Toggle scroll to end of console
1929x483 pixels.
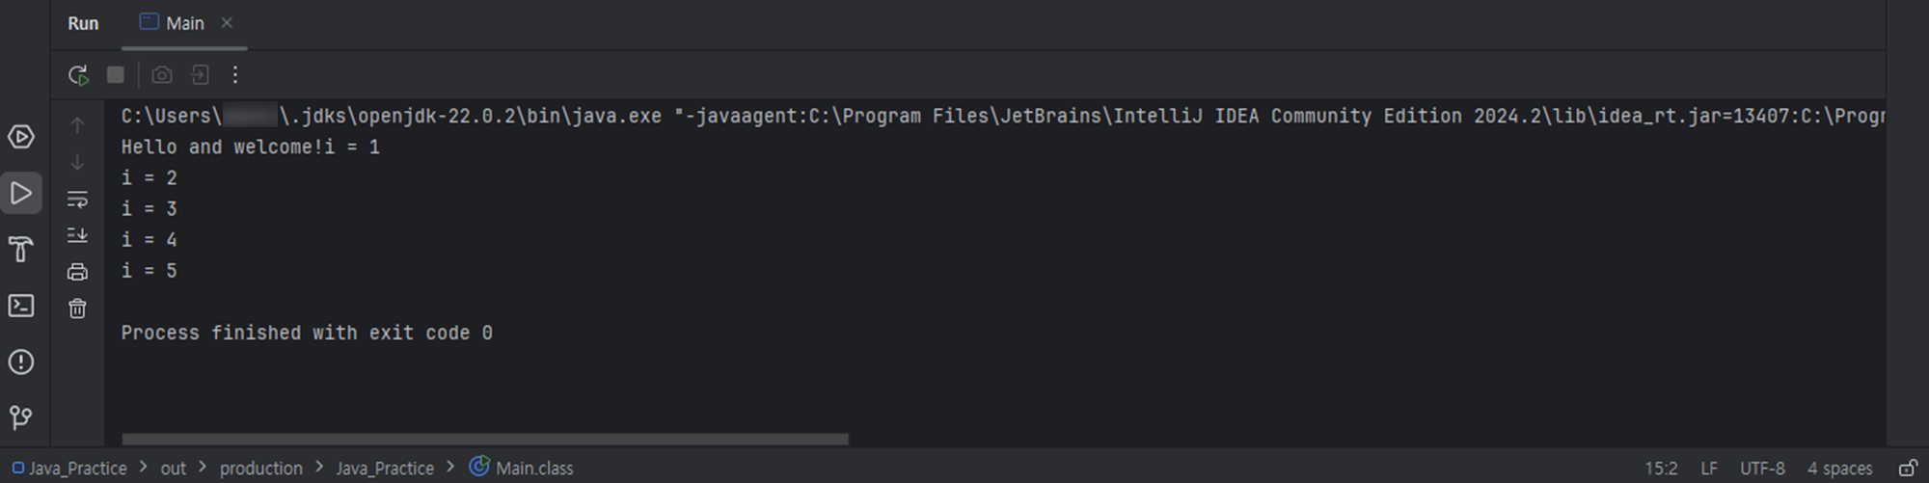pos(77,235)
